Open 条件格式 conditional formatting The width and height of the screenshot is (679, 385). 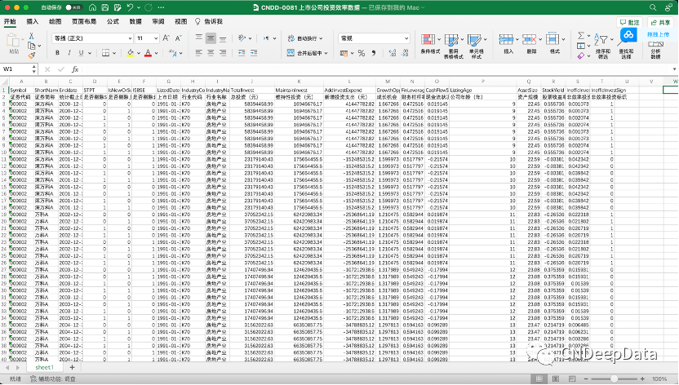coord(430,45)
